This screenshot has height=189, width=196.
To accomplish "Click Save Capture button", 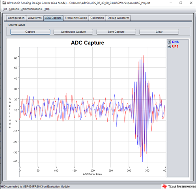I will click(116, 32).
